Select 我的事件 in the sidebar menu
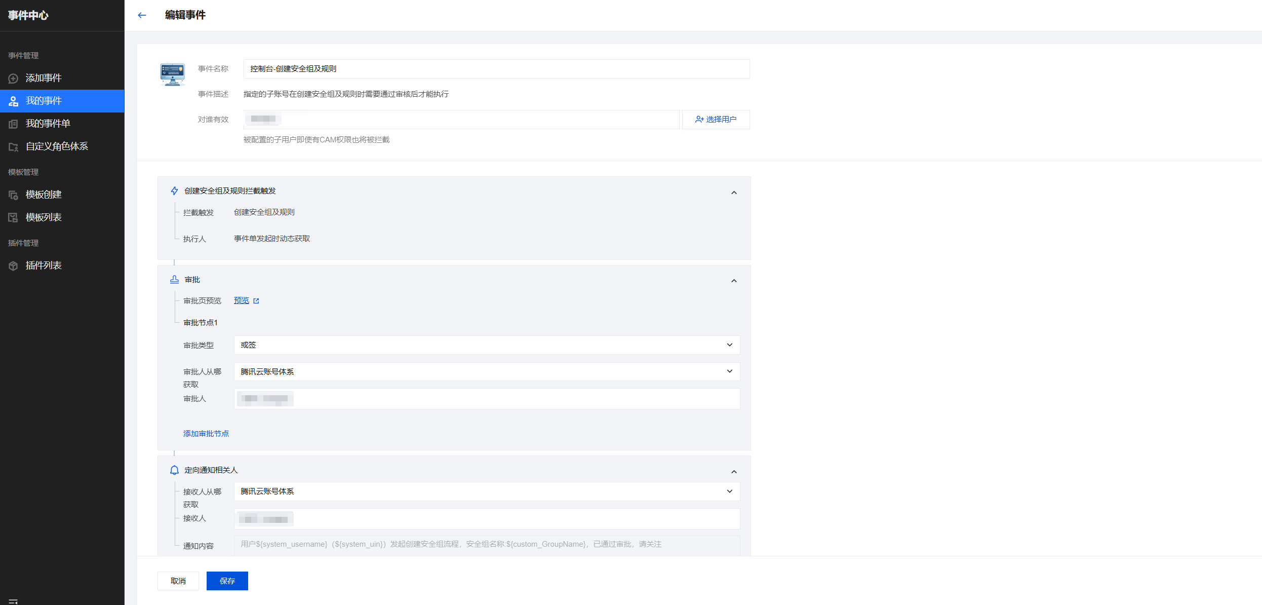The image size is (1262, 605). (x=44, y=101)
